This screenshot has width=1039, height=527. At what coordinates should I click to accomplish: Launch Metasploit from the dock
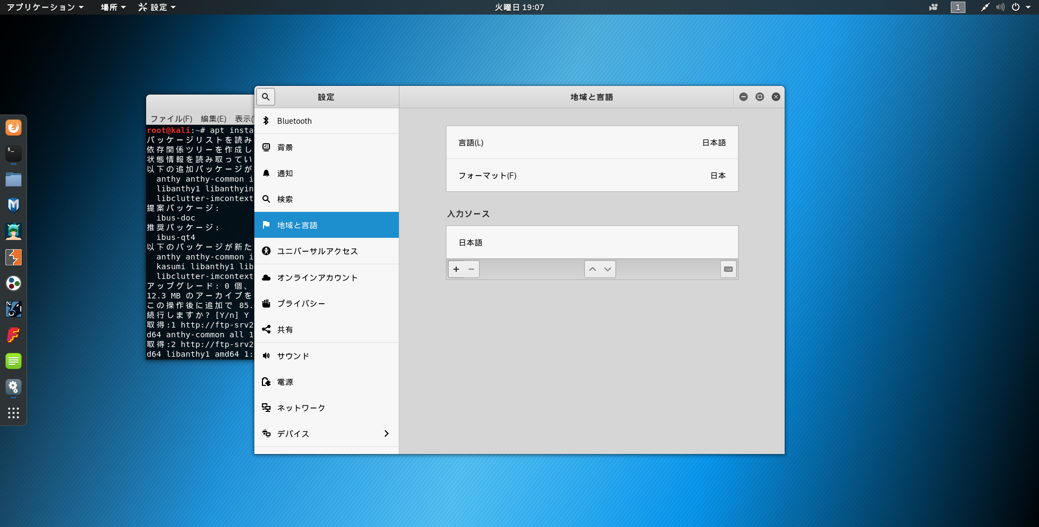click(14, 205)
